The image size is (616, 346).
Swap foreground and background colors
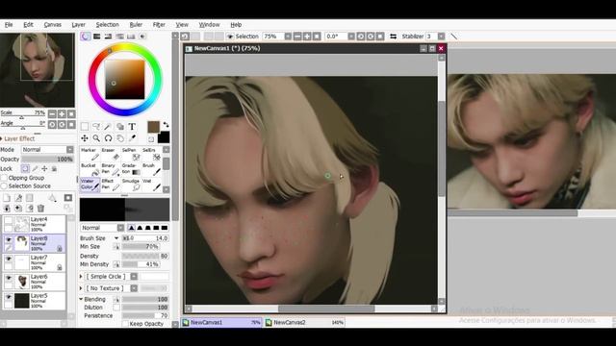pos(166,125)
